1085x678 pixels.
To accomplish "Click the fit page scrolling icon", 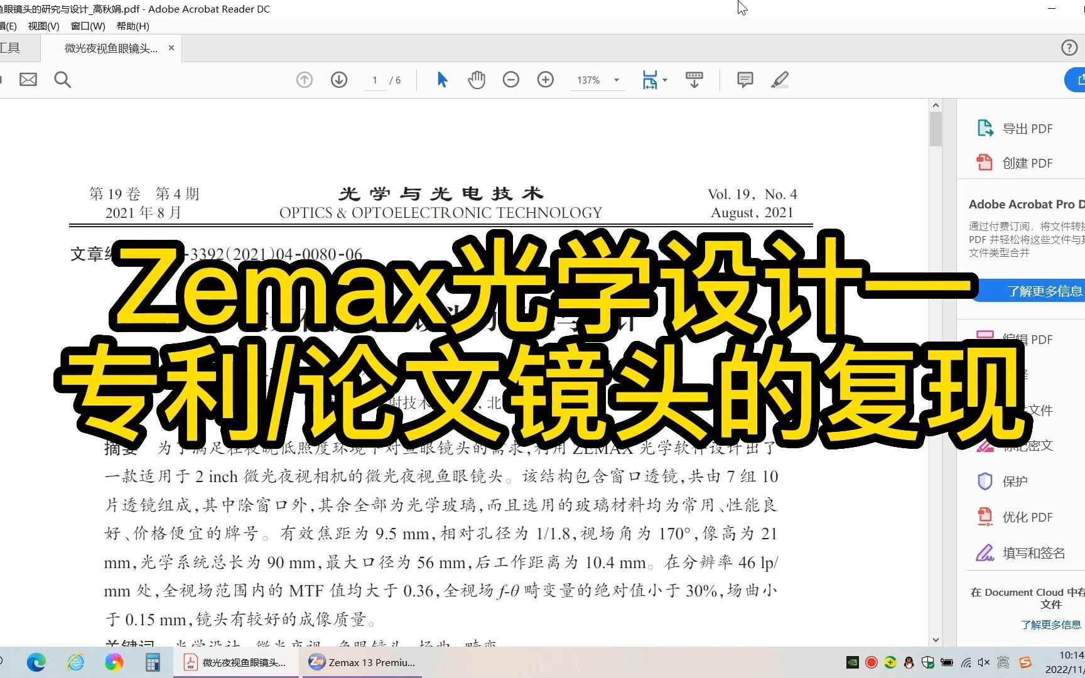I will 650,80.
